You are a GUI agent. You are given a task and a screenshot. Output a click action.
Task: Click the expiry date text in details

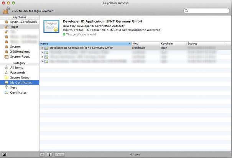click(x=112, y=30)
